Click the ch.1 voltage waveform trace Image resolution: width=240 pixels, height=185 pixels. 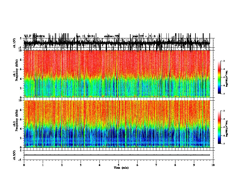tap(117, 43)
